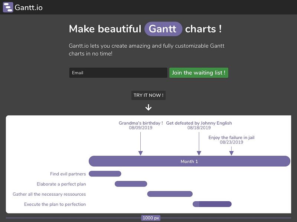Click Join the waiting list button
Viewport: 297px width, 222px height.
click(199, 73)
